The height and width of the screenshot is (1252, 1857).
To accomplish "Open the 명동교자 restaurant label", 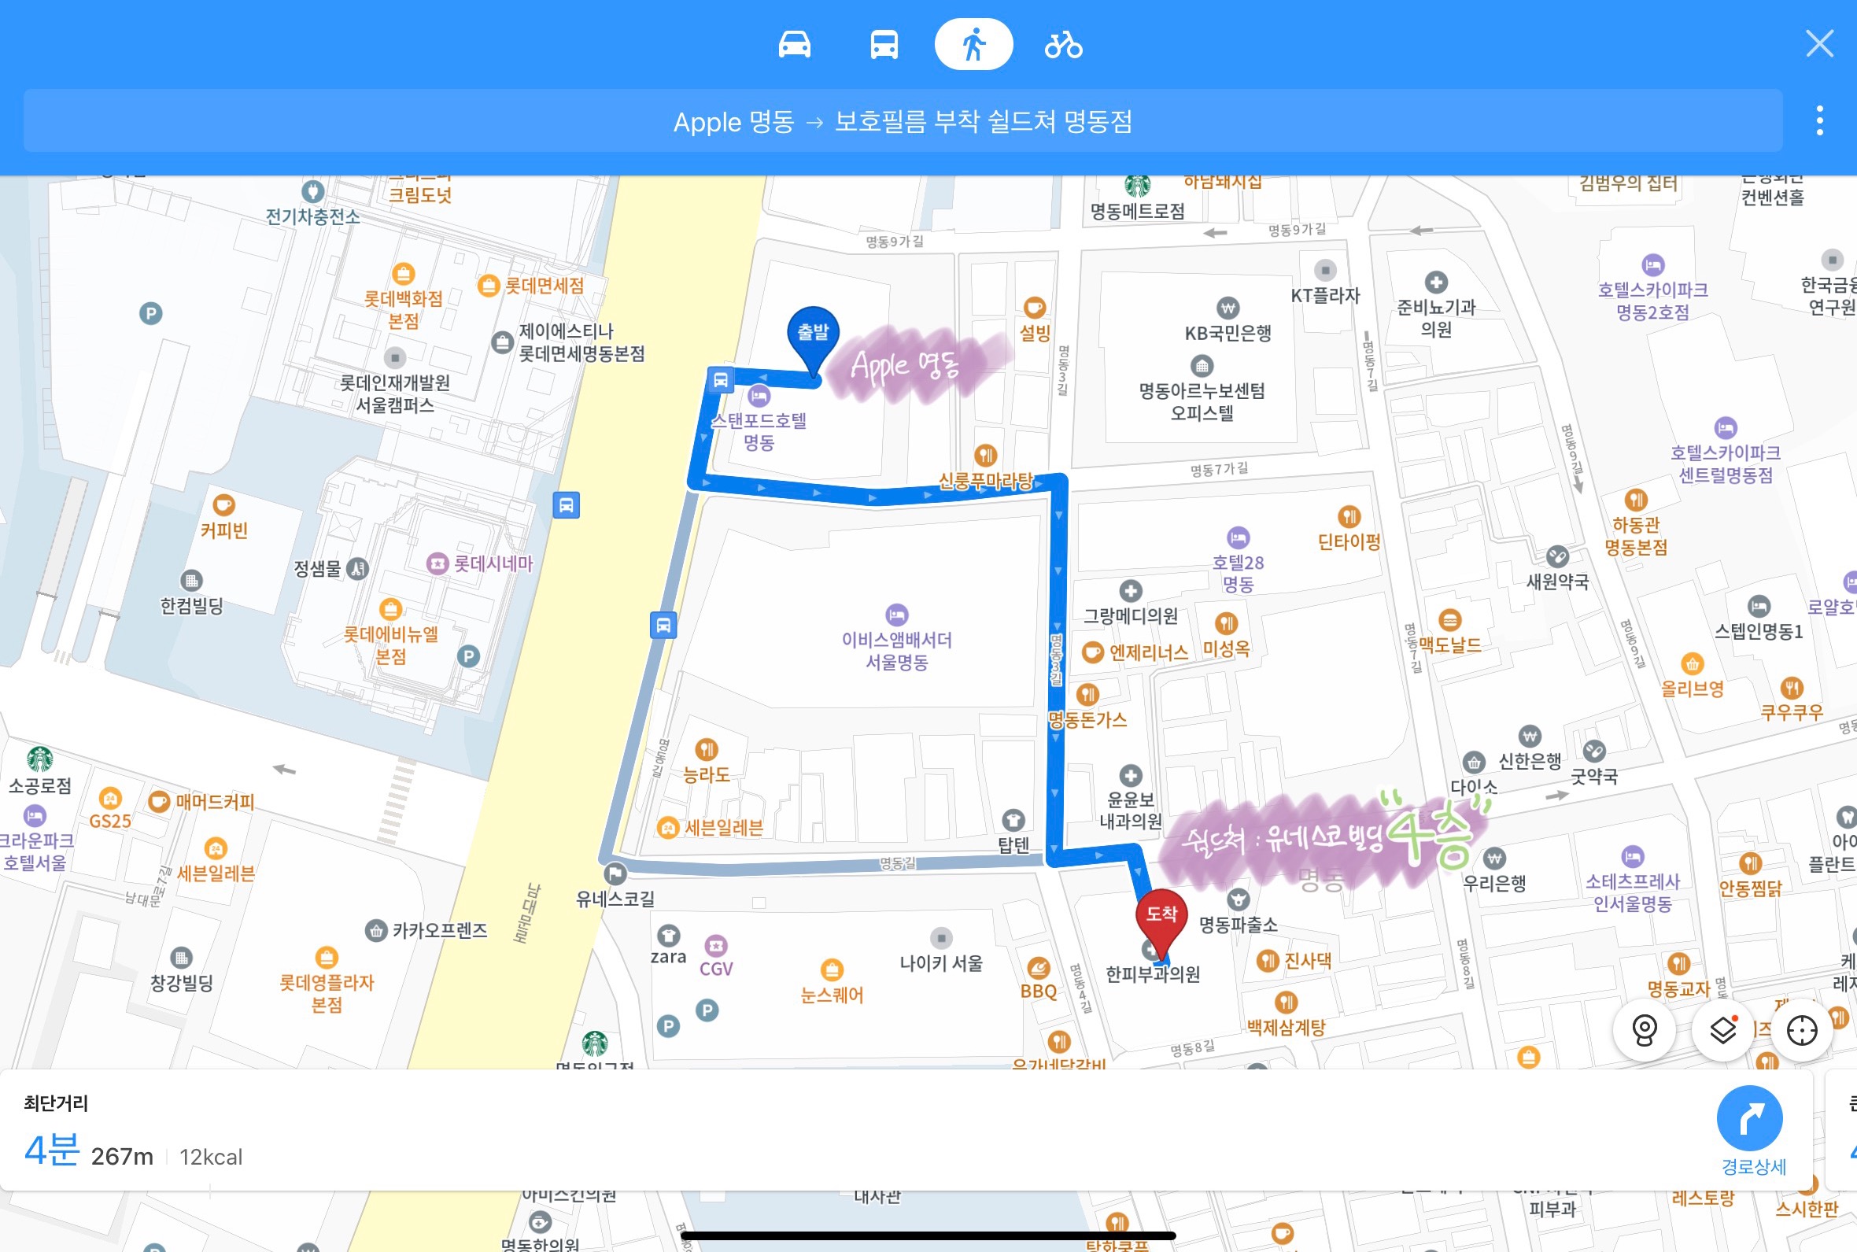I will coord(1678,988).
